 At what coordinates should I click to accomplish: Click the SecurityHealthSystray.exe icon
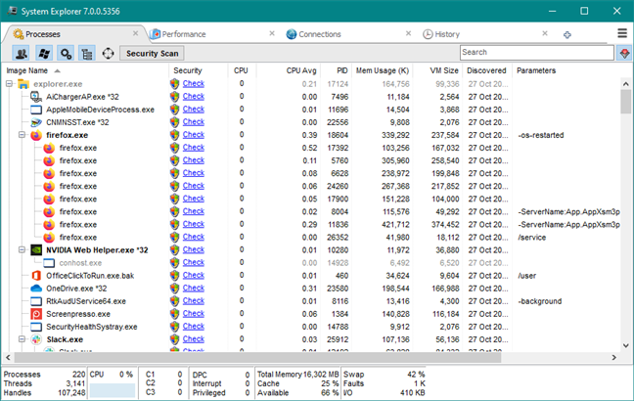tap(36, 327)
